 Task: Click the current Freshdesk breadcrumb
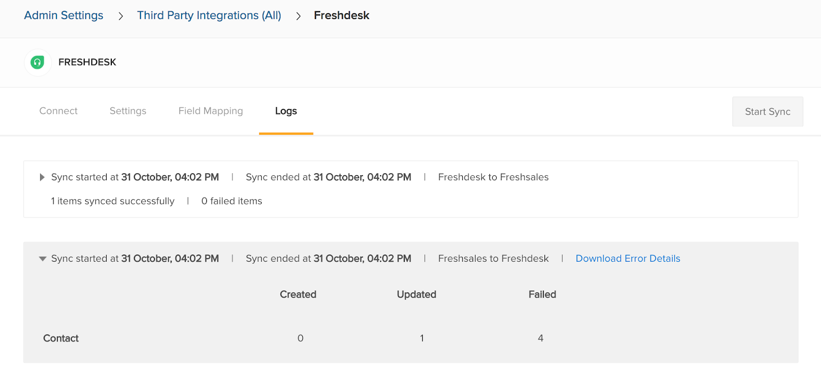pos(341,15)
